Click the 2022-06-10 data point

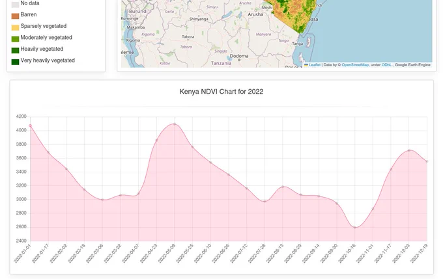coord(211,163)
